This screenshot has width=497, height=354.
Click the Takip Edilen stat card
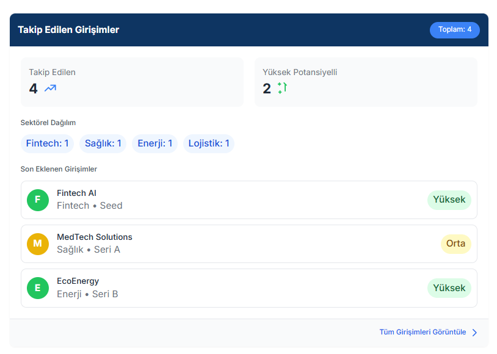pos(132,82)
